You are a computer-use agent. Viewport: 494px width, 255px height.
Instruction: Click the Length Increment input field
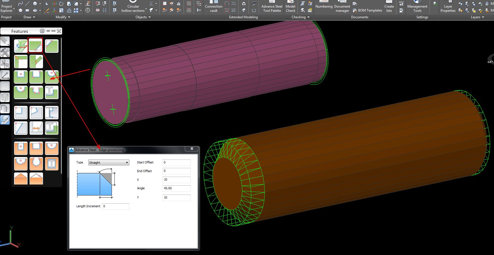click(x=115, y=206)
